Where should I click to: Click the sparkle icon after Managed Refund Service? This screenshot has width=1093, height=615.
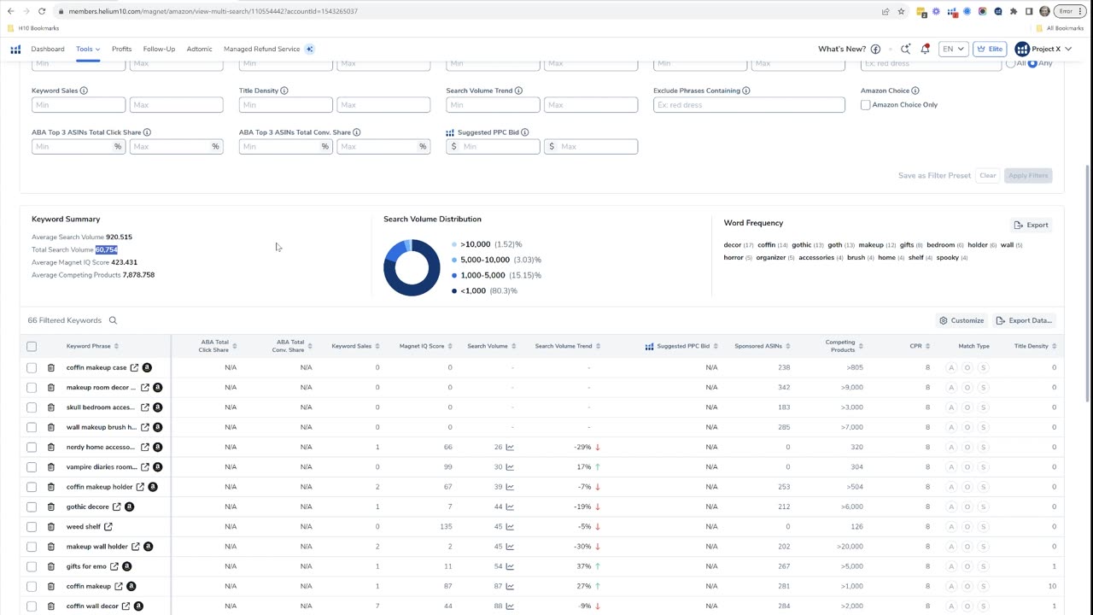point(309,49)
